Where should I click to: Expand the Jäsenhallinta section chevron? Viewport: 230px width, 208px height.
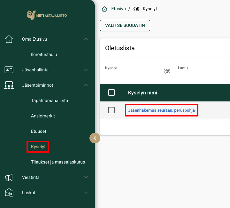pyautogui.click(x=86, y=70)
